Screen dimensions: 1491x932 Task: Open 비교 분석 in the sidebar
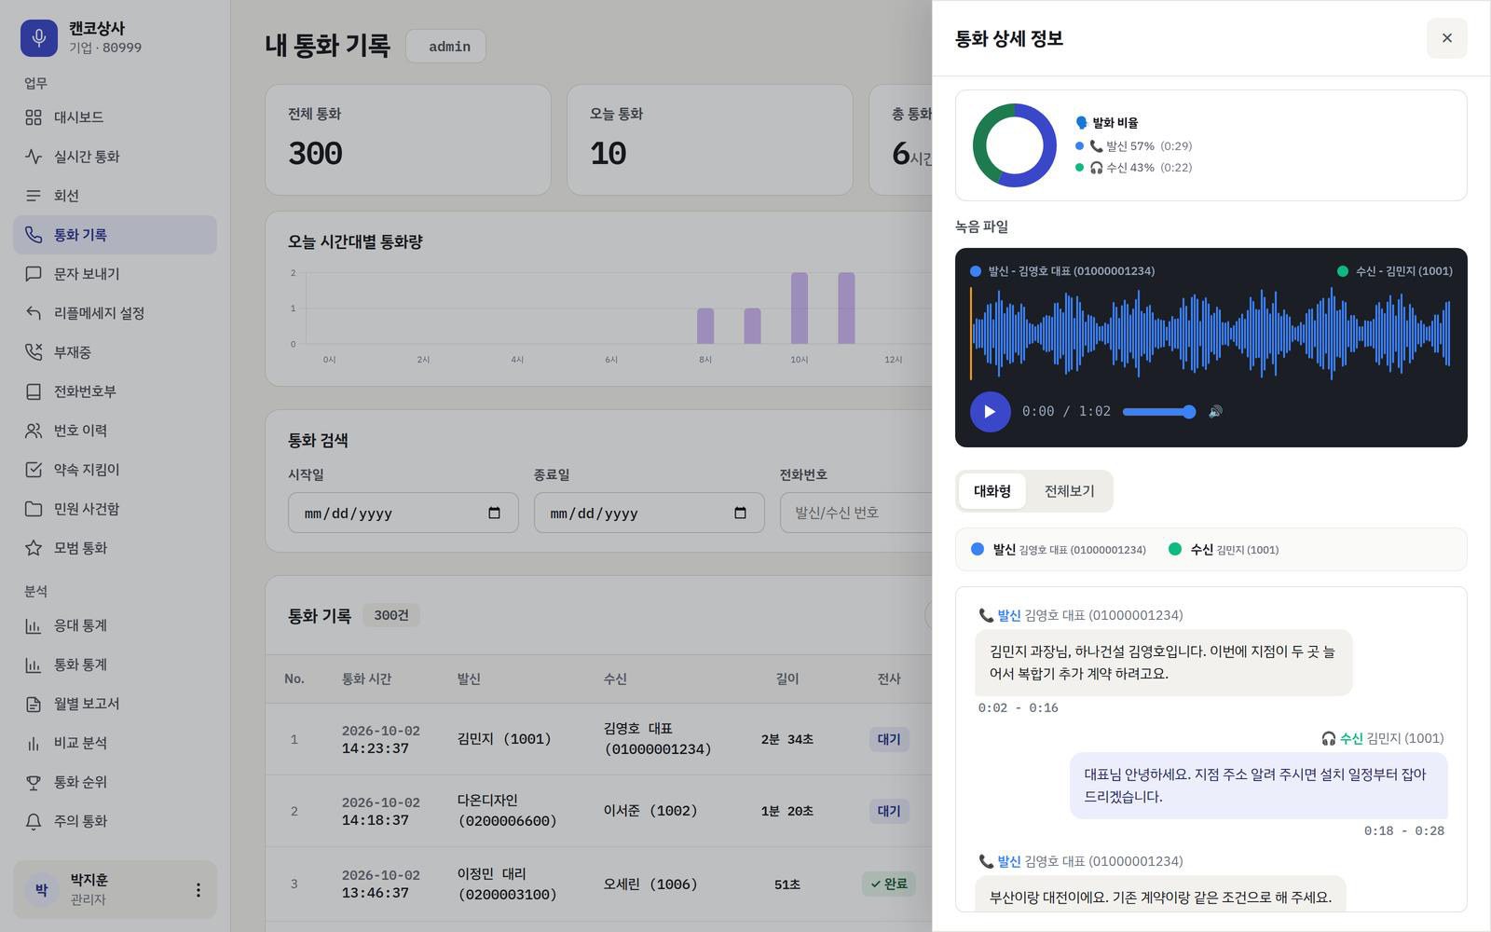coord(115,743)
